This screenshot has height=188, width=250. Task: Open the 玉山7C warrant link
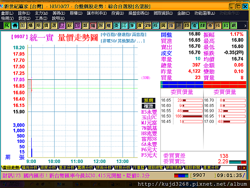[149, 117]
